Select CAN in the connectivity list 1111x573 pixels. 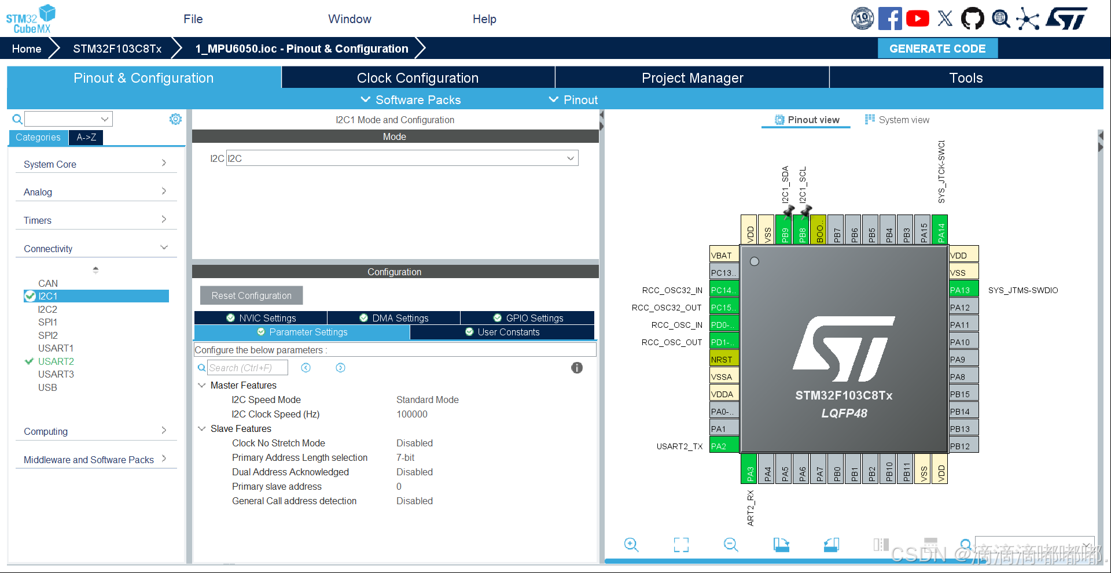coord(48,283)
